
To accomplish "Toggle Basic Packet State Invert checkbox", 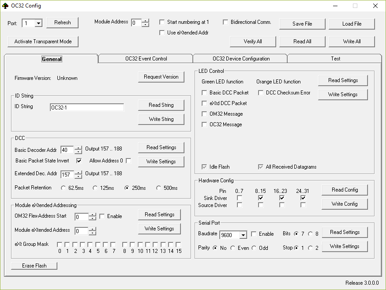I will click(79, 161).
